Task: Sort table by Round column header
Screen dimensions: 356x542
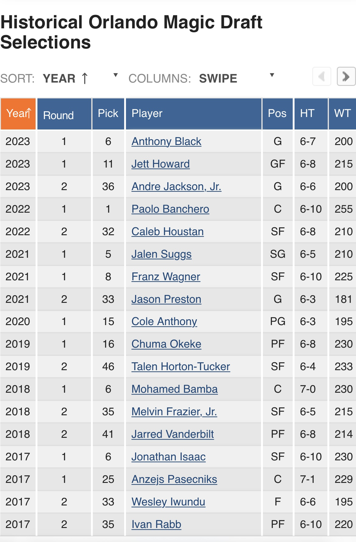Action: [x=64, y=114]
